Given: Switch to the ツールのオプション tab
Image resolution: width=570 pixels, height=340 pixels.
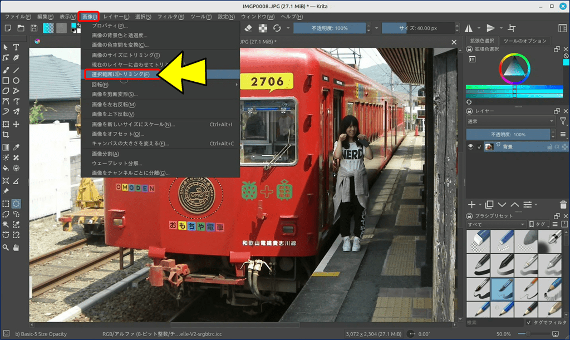Looking at the screenshot, I should (x=524, y=41).
